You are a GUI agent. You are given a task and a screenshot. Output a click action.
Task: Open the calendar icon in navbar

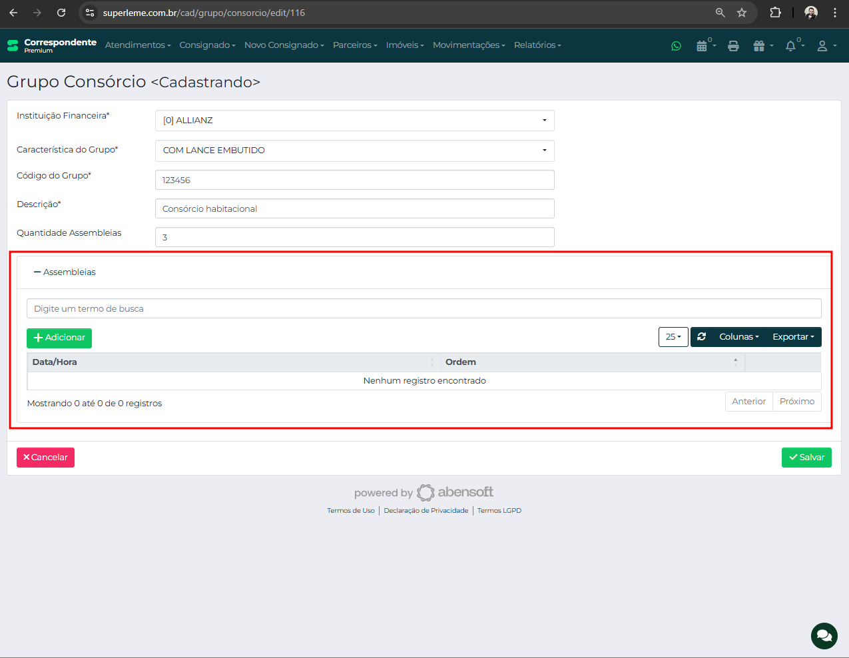[x=702, y=46]
